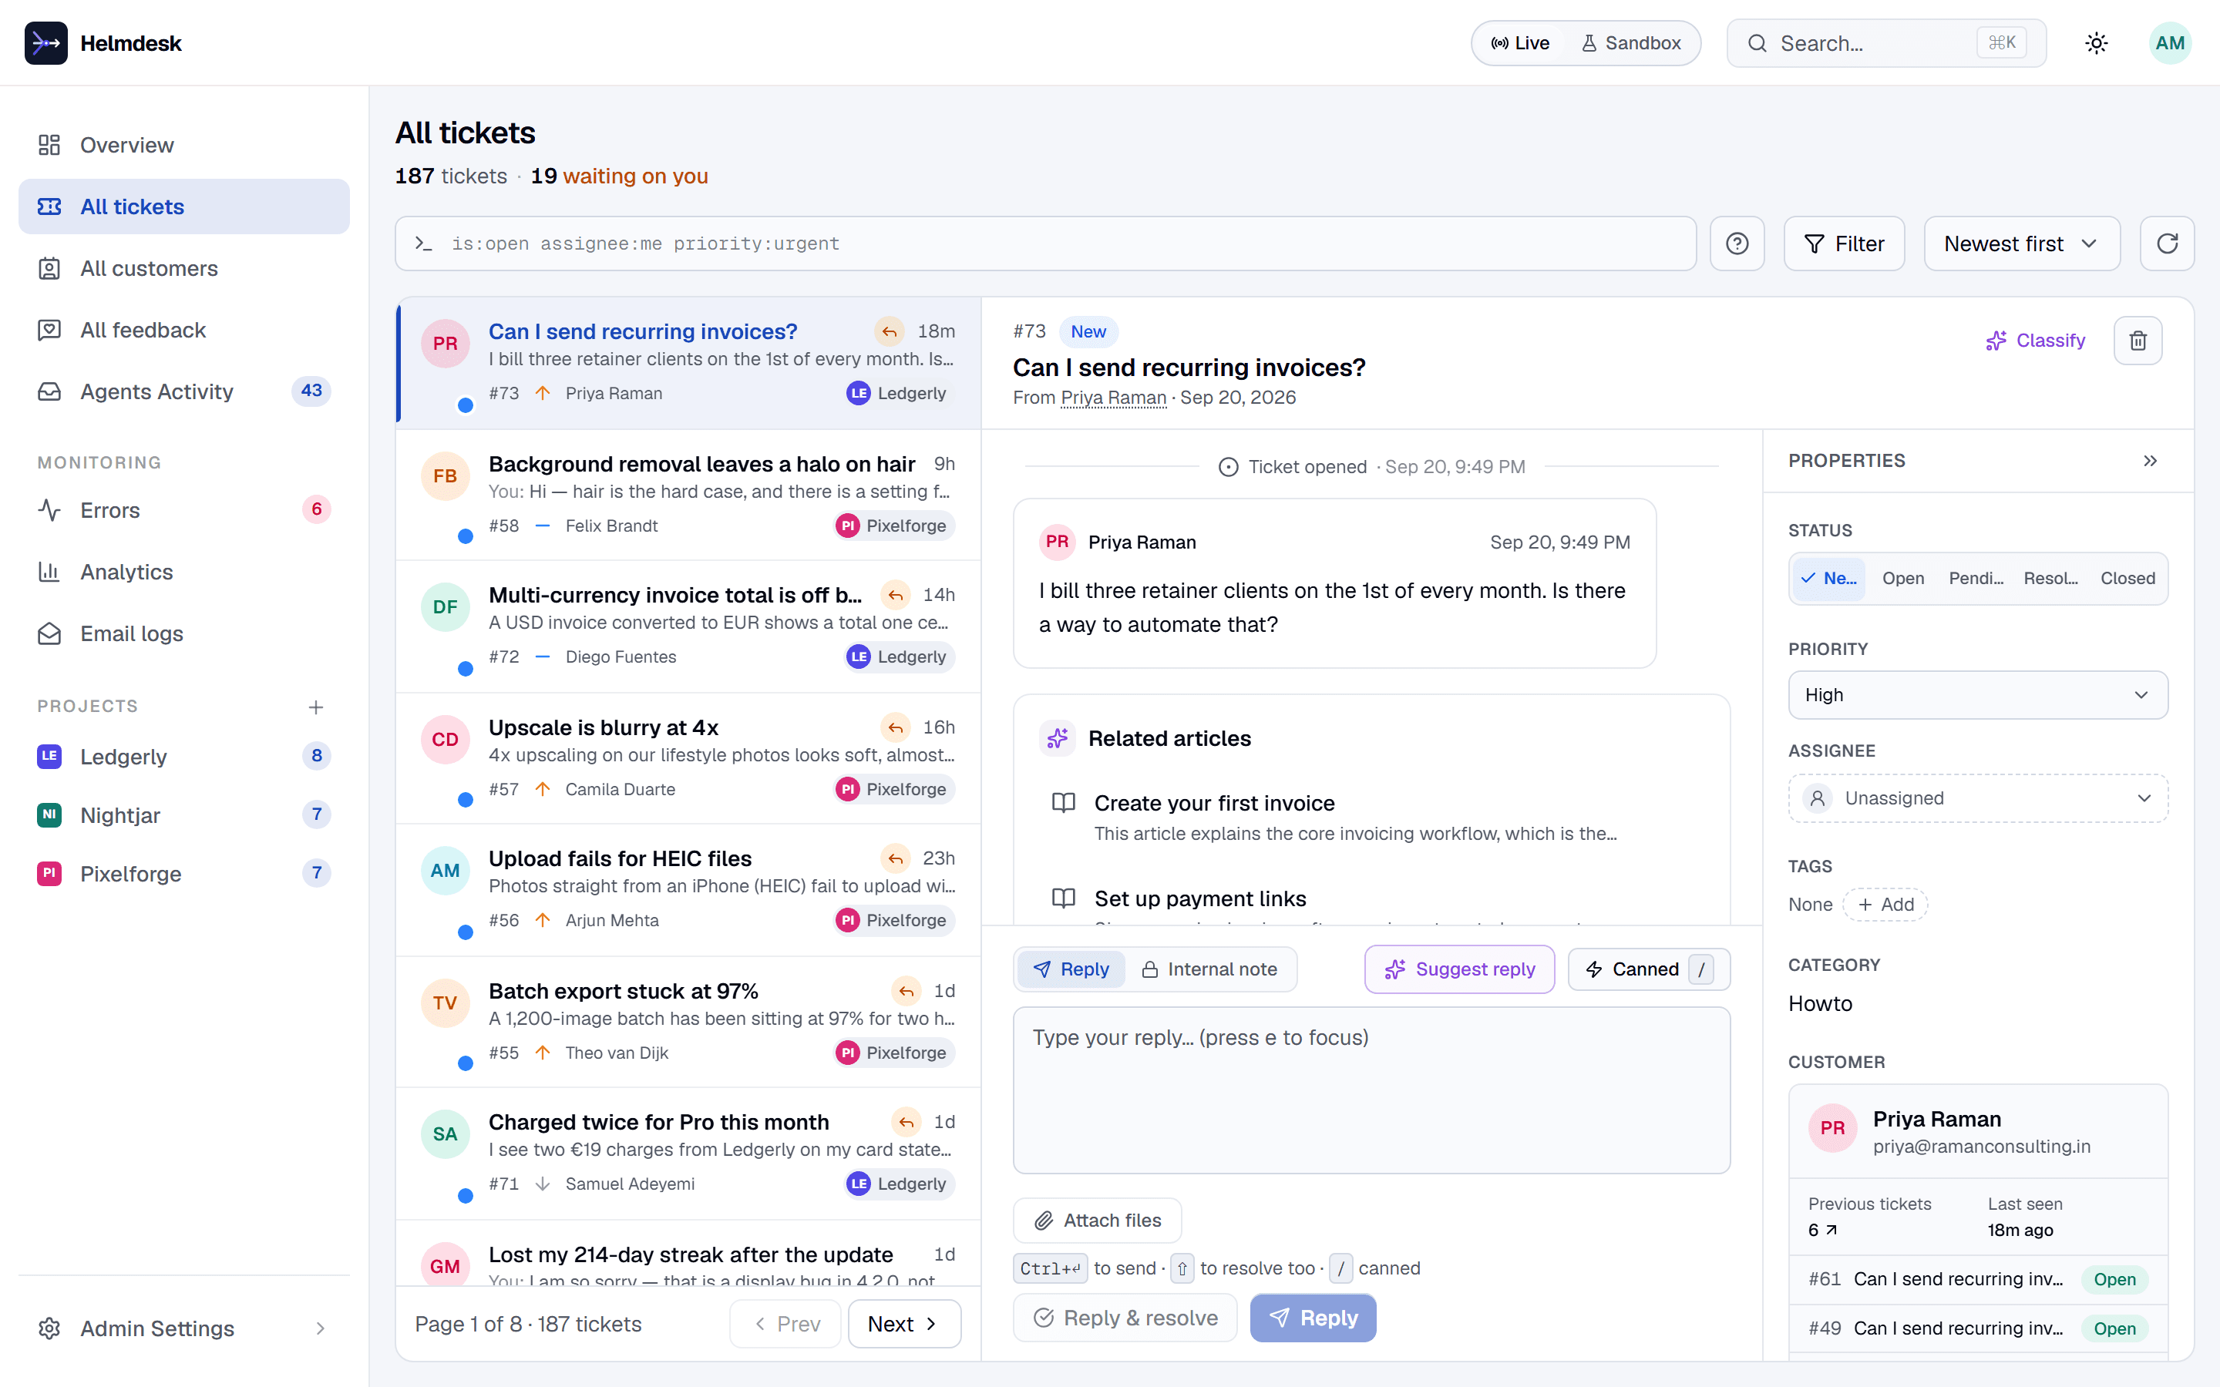This screenshot has height=1387, width=2220.
Task: Click the Helmdesk logo icon
Action: tap(46, 43)
